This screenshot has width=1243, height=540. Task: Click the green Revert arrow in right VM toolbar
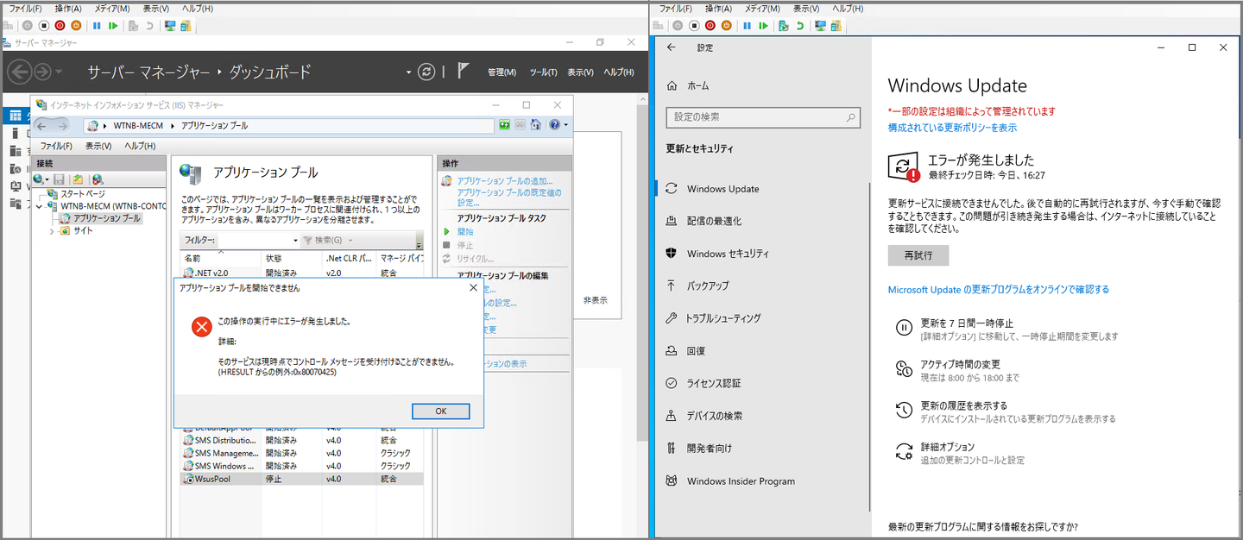800,26
